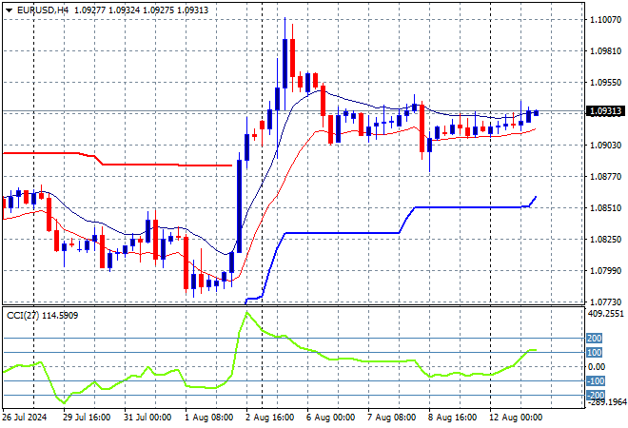This screenshot has height=428, width=628.
Task: Click the 26 Jul 2024 date label
Action: (25, 418)
